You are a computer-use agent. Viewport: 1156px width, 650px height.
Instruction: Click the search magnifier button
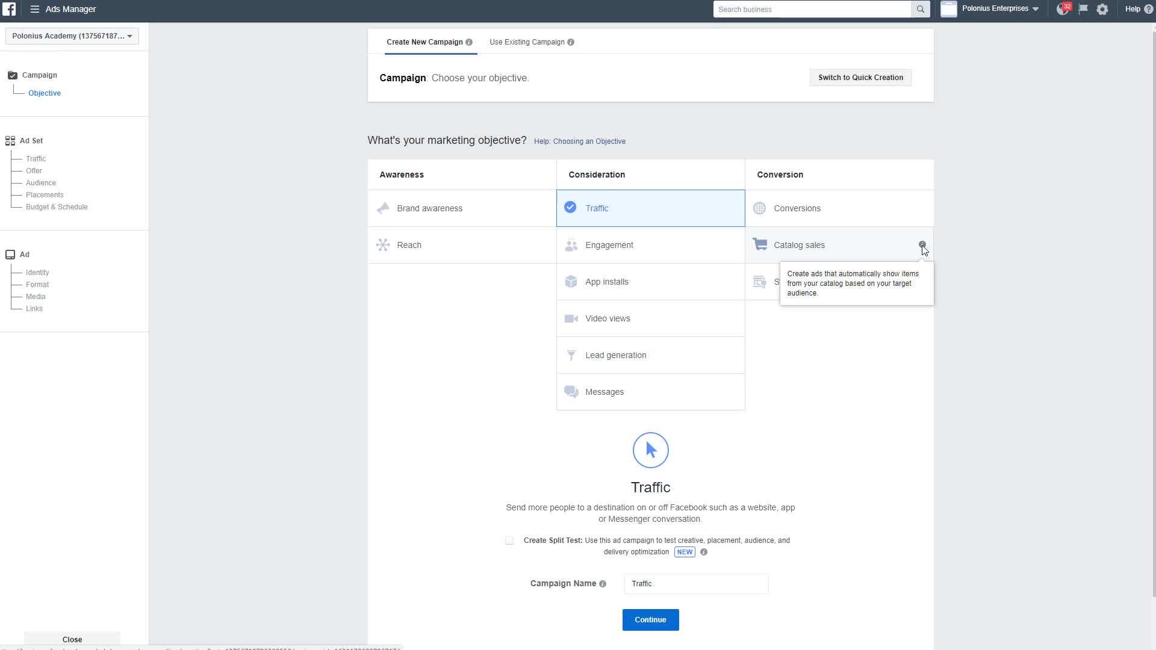pyautogui.click(x=920, y=9)
